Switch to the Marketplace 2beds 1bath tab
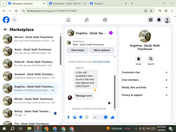This screenshot has width=176, height=132. 68,4
